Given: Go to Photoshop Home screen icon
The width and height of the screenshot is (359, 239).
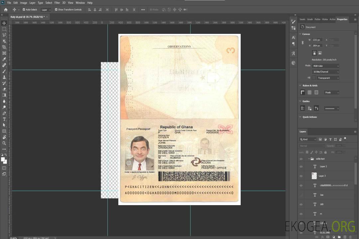Looking at the screenshot, I should (x=6, y=10).
